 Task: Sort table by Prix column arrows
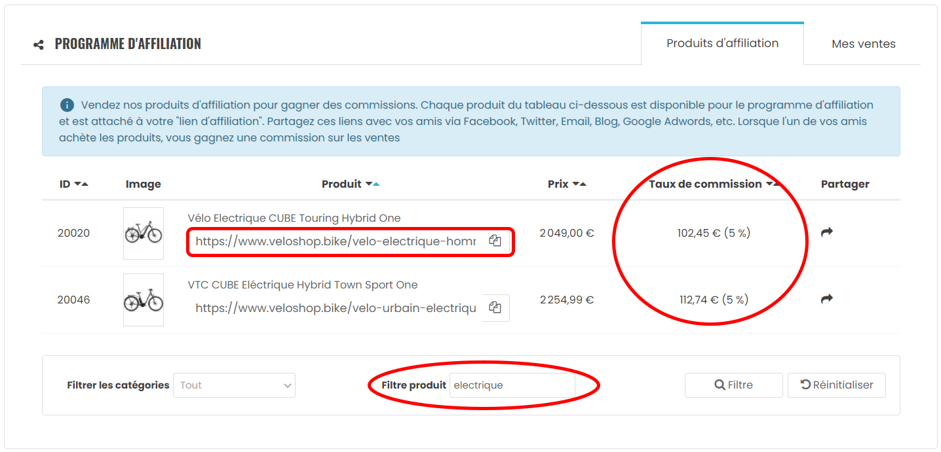(x=579, y=184)
